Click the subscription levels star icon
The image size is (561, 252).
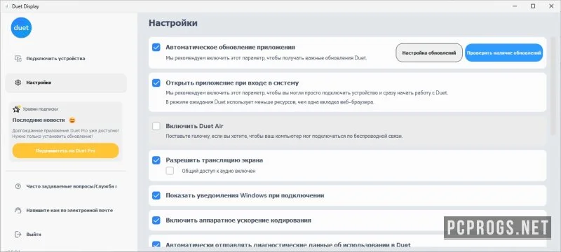(16, 109)
